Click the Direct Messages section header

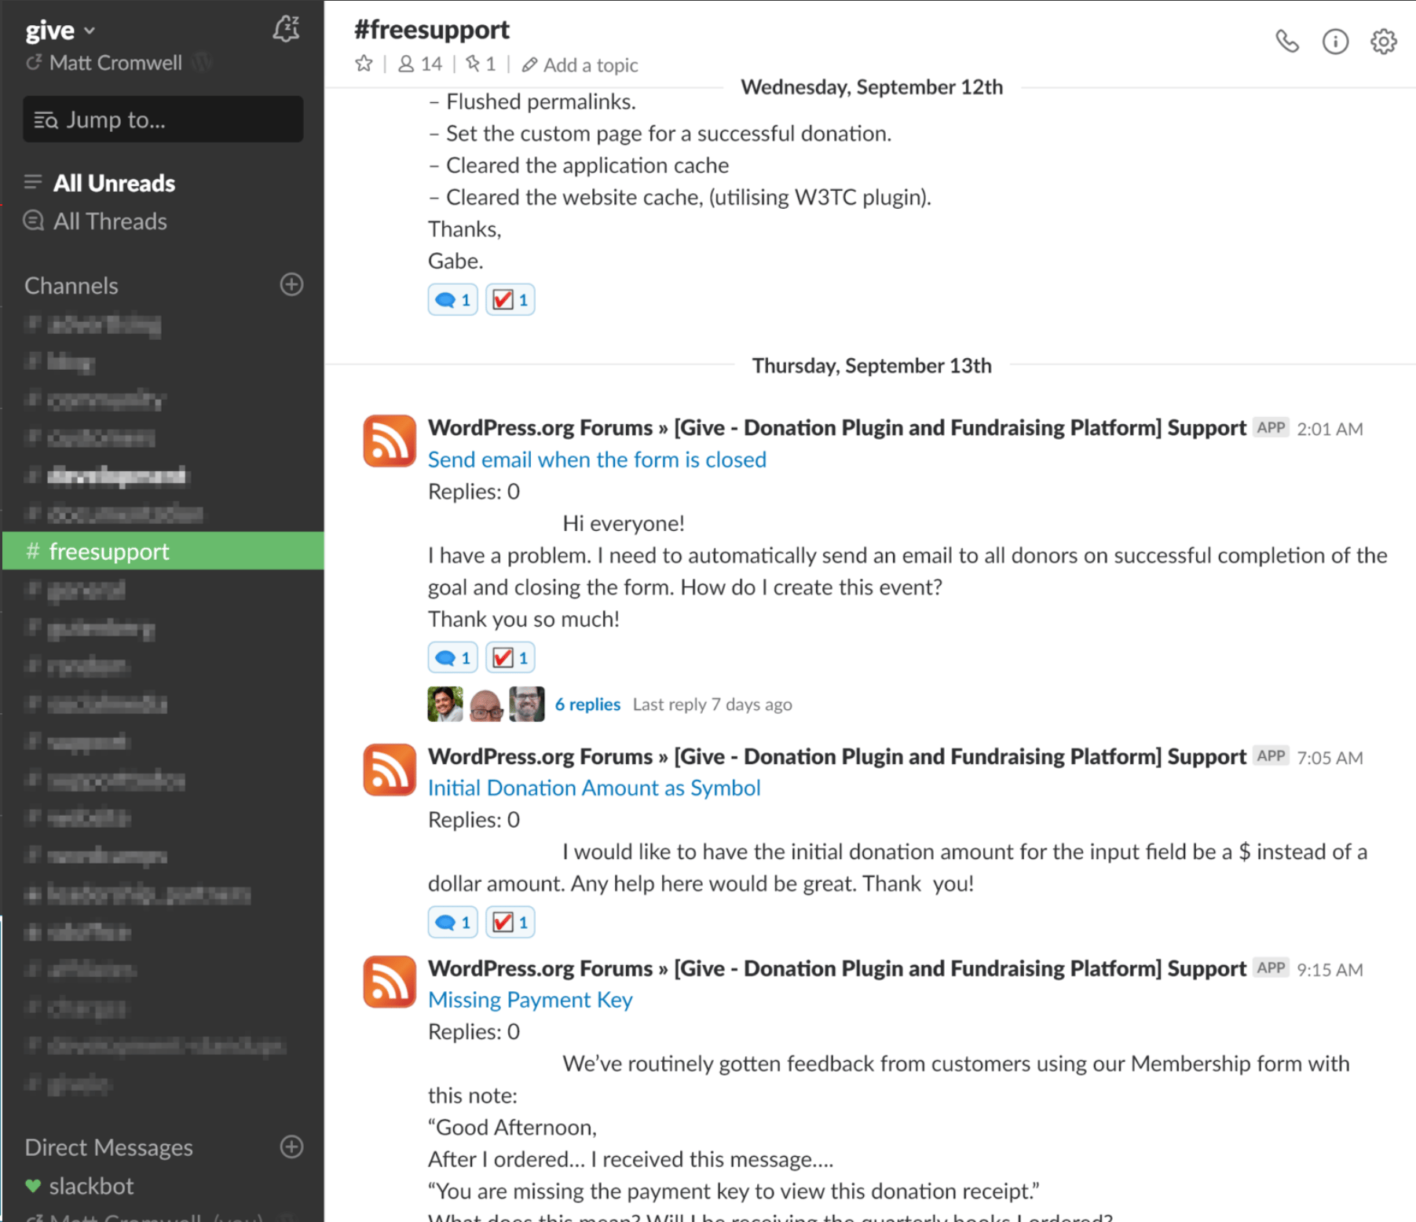tap(108, 1147)
